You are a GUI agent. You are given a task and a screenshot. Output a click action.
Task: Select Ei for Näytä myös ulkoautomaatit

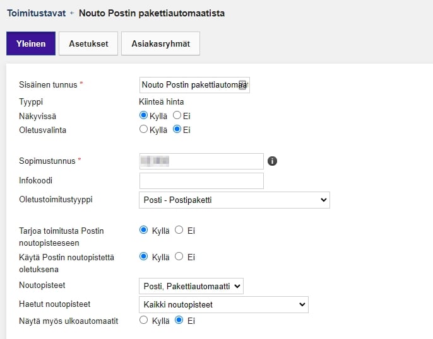(x=179, y=320)
